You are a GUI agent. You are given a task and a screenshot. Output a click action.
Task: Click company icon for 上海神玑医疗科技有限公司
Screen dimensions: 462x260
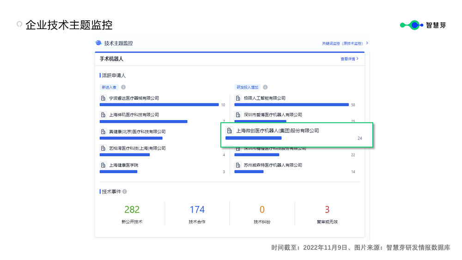[103, 115]
